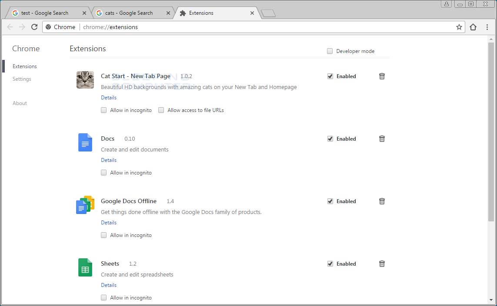Open Details for Google Docs Offline

[x=109, y=223]
